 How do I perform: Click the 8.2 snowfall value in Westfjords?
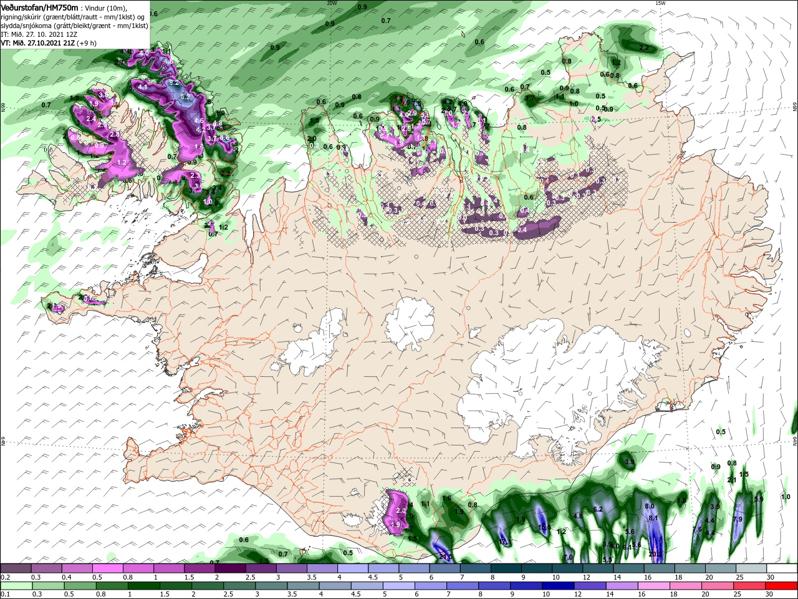coord(185,97)
